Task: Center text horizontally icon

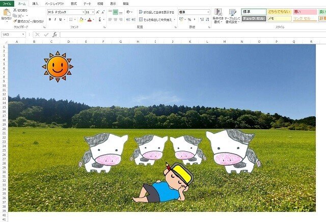Action: click(116, 19)
